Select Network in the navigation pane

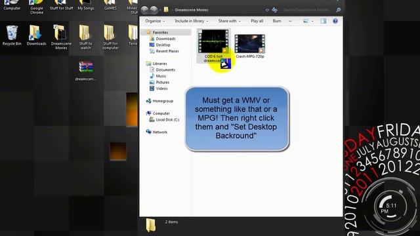tap(159, 132)
